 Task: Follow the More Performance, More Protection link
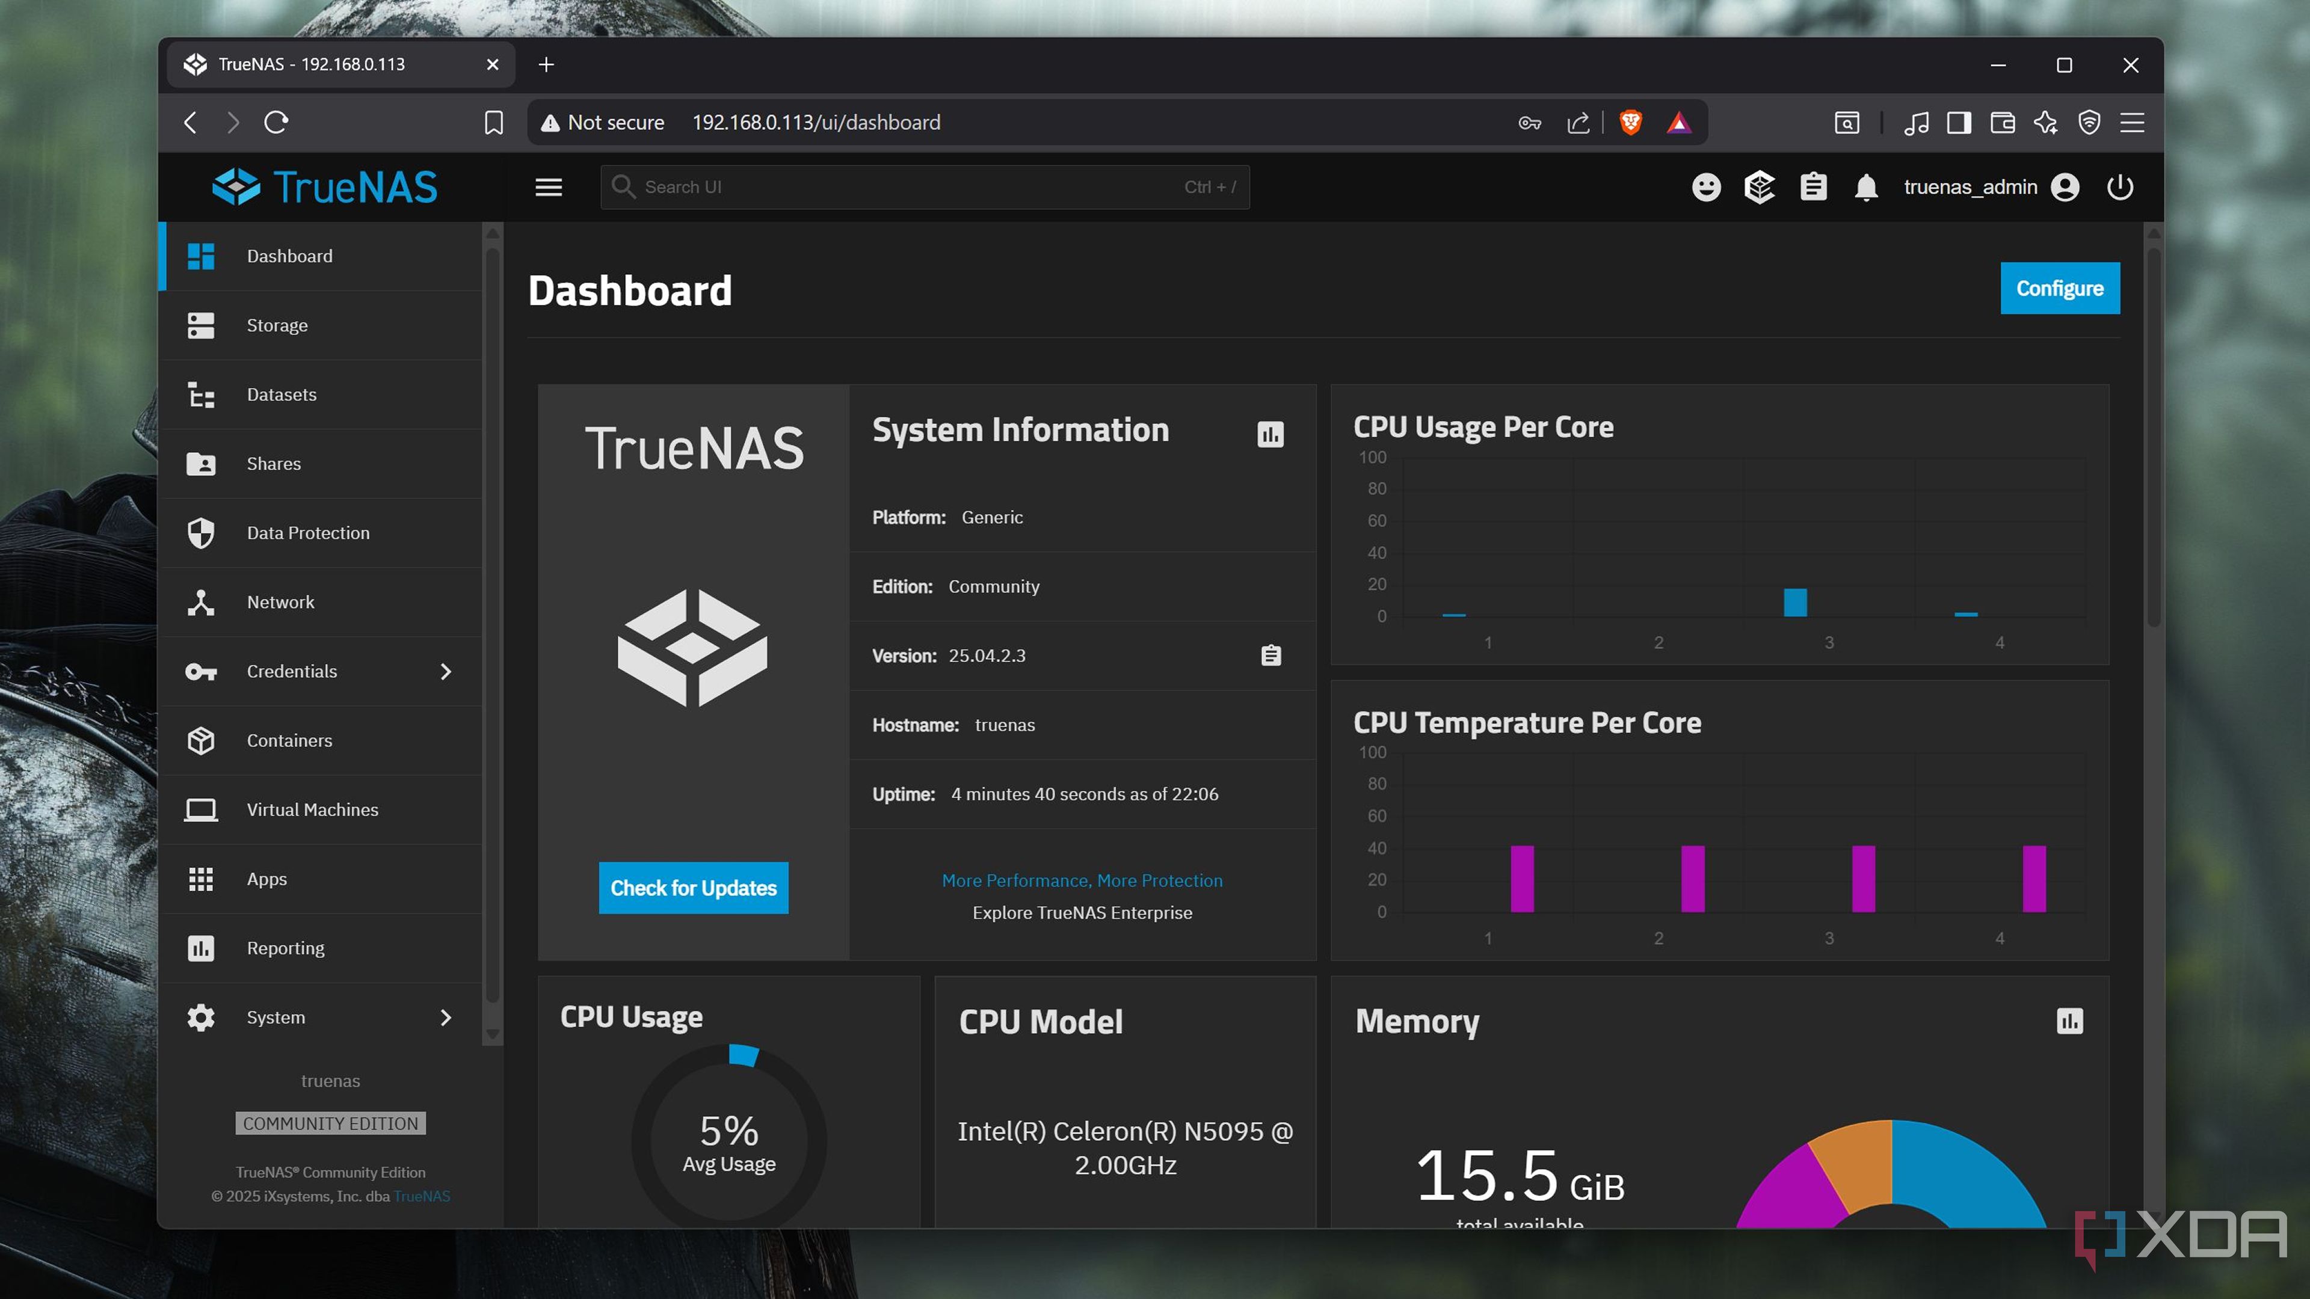(x=1082, y=880)
